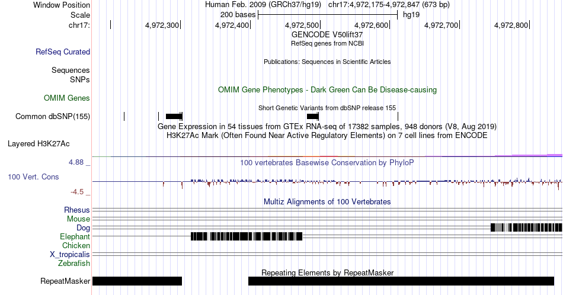Click the chr17: base position label

(x=79, y=25)
